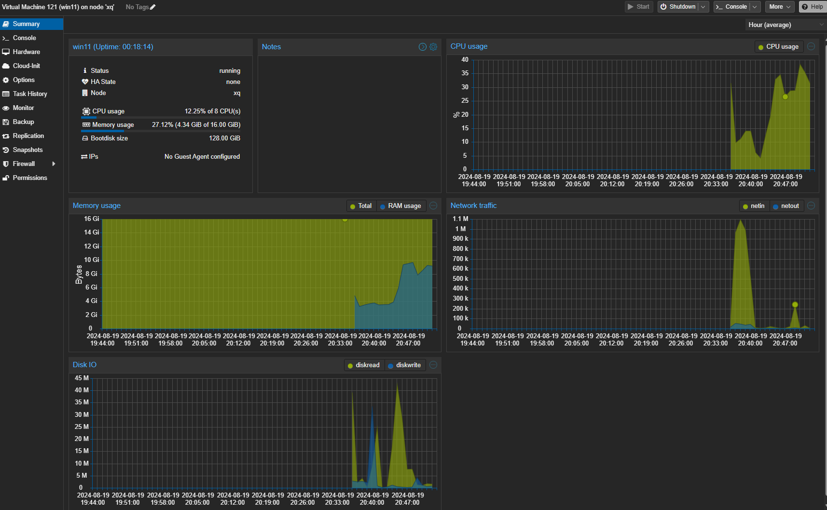Click the memory icon beside Memory usage
The height and width of the screenshot is (510, 827).
coord(86,124)
